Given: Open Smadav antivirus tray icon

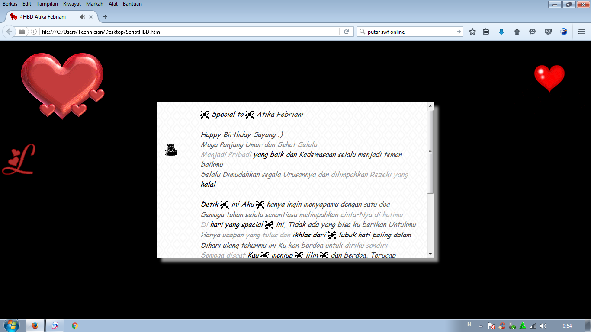Looking at the screenshot, I should pyautogui.click(x=522, y=326).
